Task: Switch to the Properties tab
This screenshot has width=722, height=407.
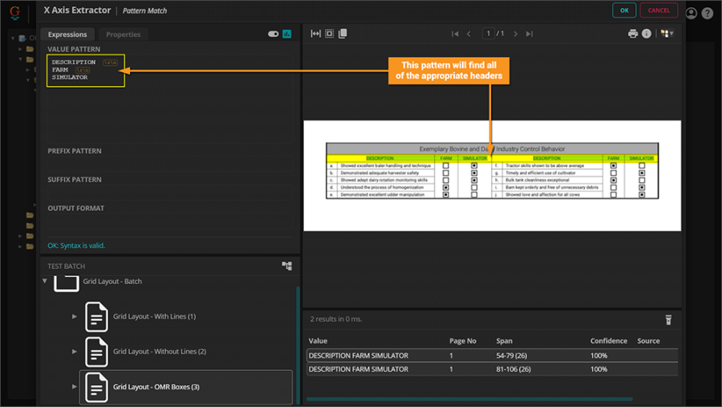Action: tap(123, 35)
